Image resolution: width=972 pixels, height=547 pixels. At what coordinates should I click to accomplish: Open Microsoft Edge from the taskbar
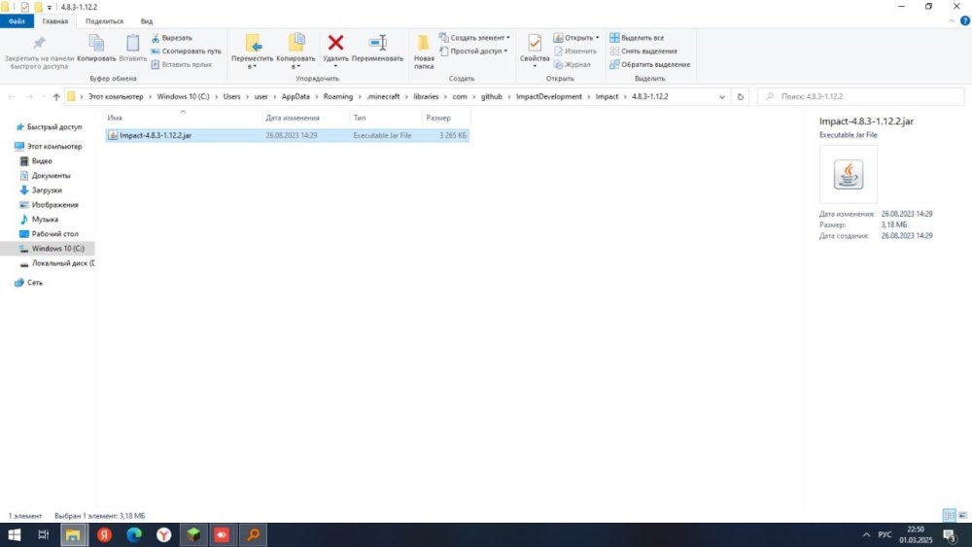[134, 534]
